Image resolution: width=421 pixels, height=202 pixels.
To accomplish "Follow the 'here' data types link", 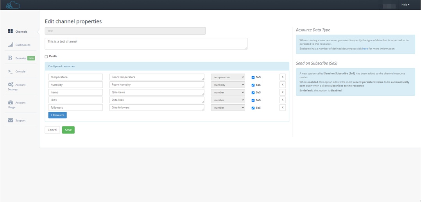I will (x=365, y=49).
